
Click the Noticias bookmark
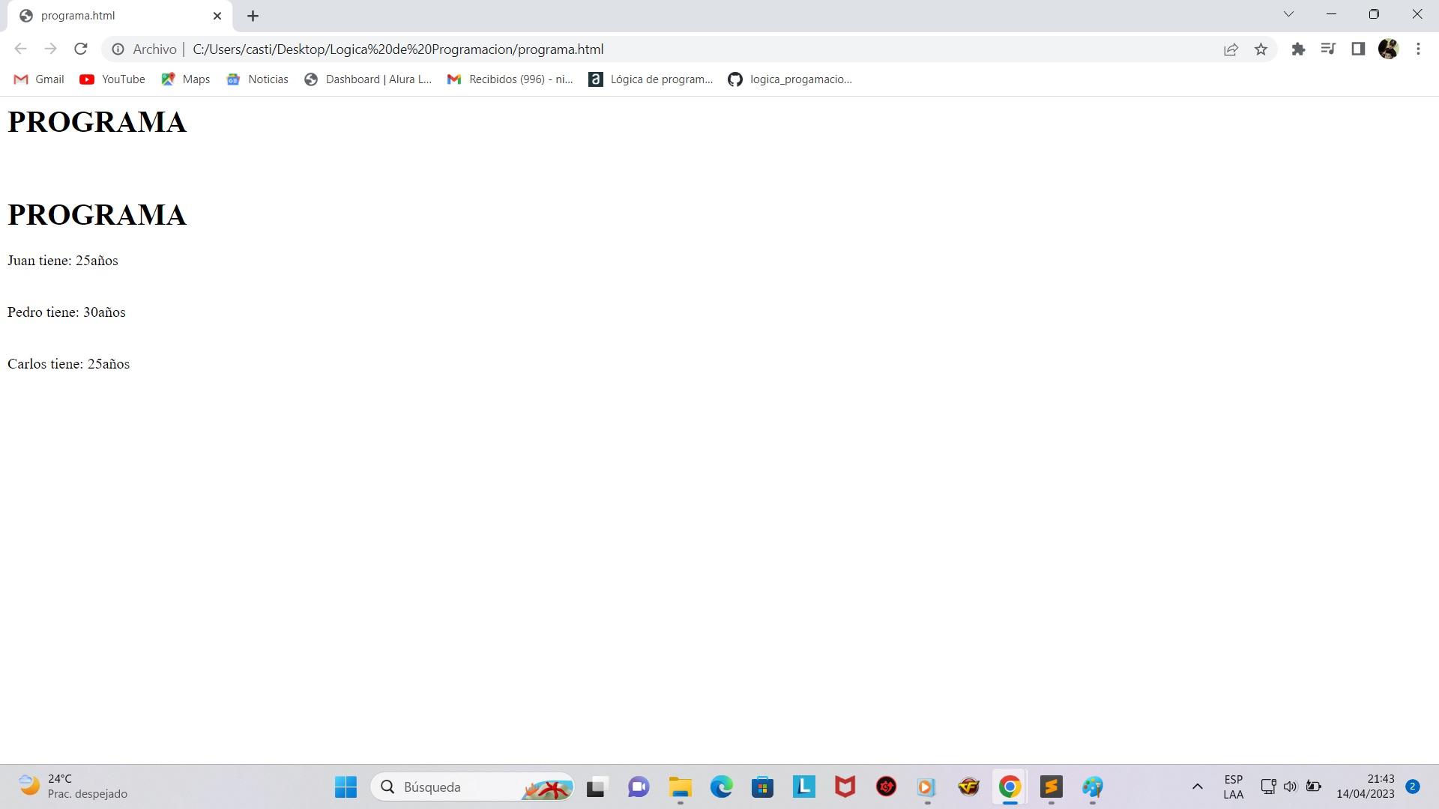pos(267,79)
